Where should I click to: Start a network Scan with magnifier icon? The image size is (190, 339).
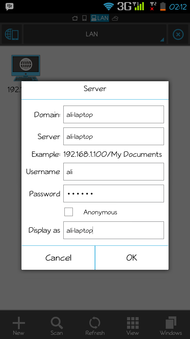click(57, 323)
